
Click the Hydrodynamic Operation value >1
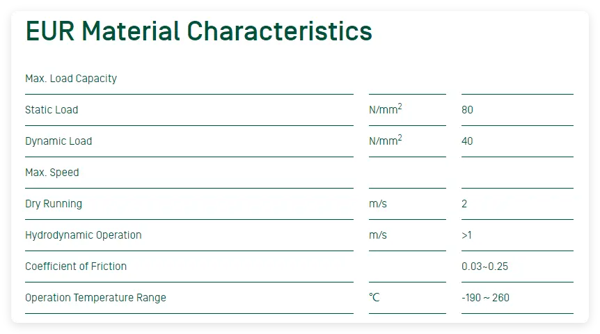coord(466,235)
